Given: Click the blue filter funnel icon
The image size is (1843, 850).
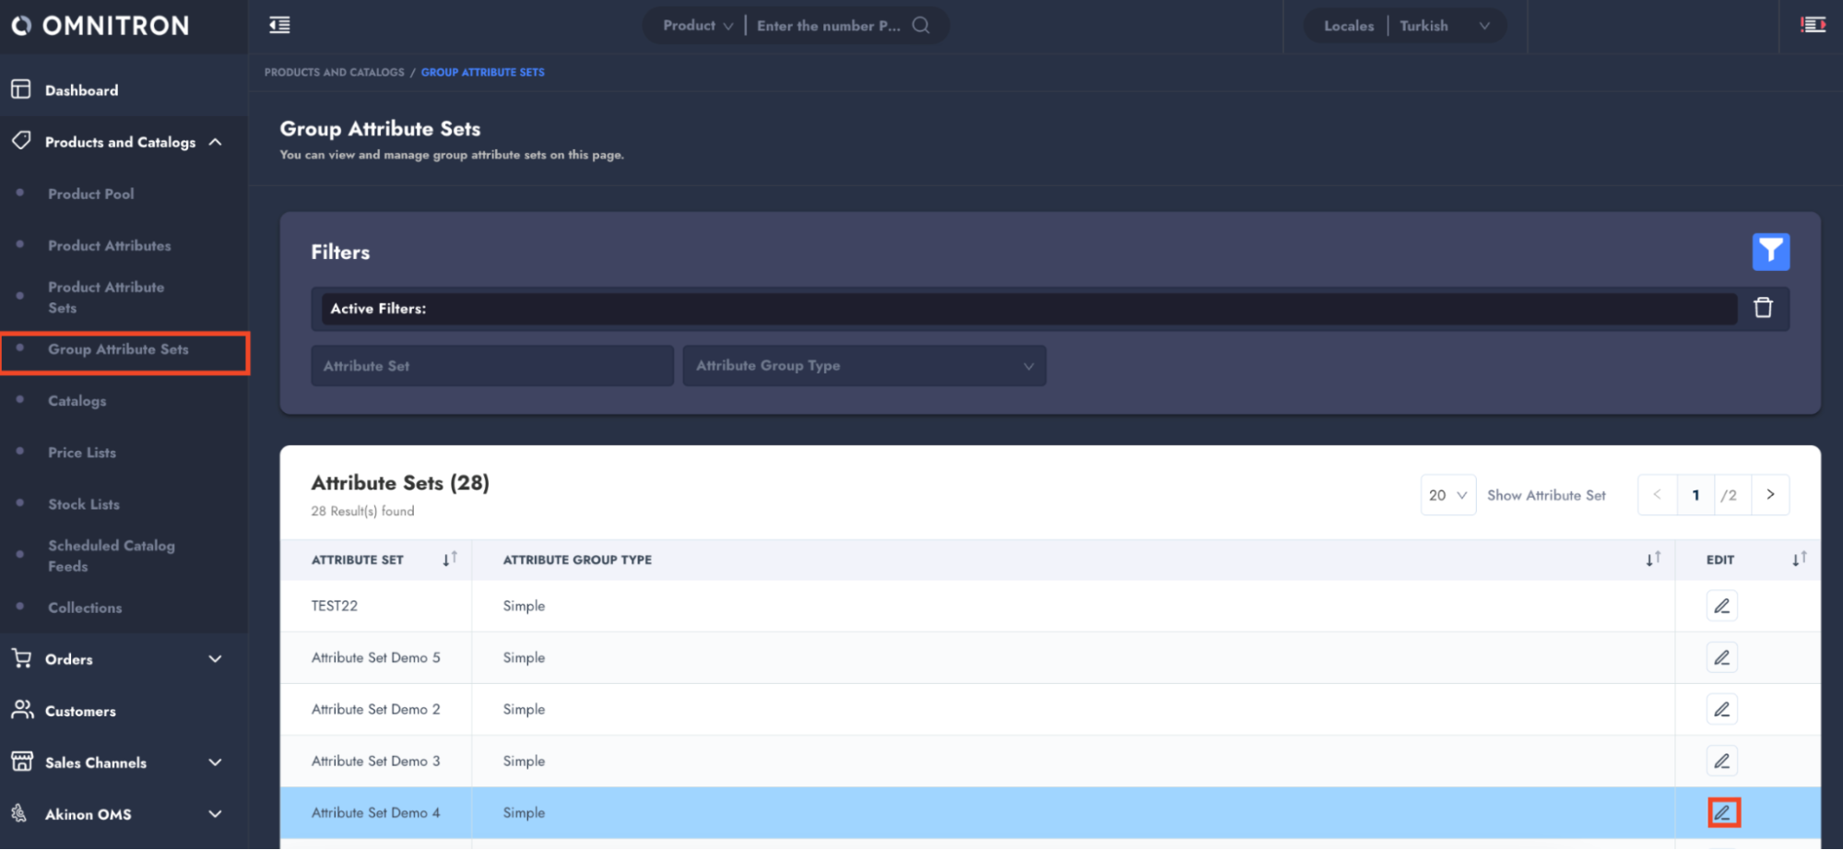Looking at the screenshot, I should tap(1770, 252).
